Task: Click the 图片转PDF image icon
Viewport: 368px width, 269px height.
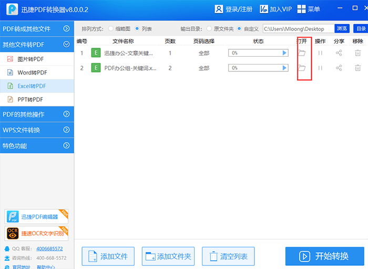Action: (x=10, y=59)
